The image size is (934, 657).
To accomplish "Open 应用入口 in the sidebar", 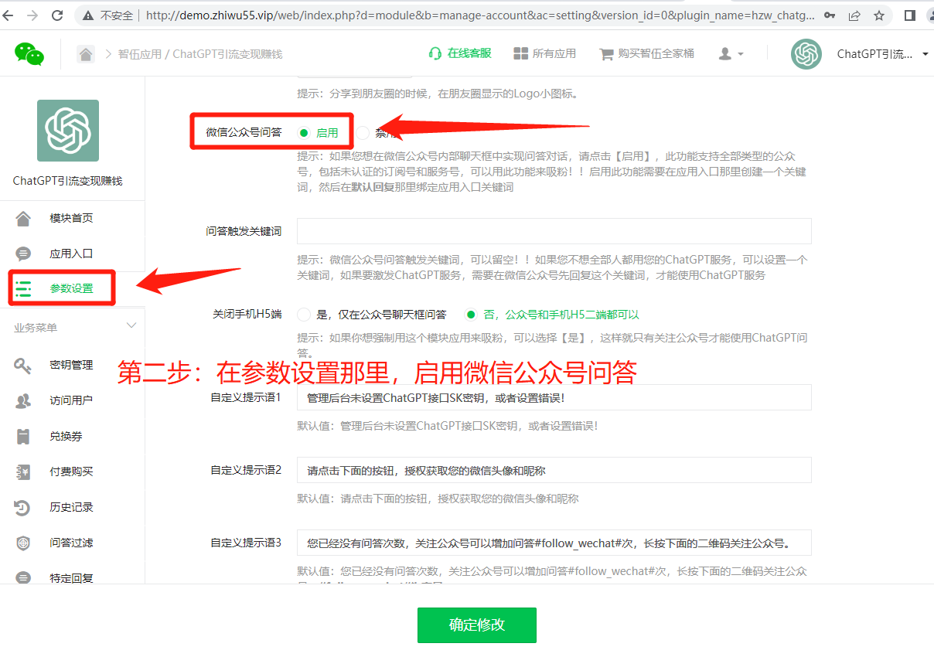I will 72,254.
